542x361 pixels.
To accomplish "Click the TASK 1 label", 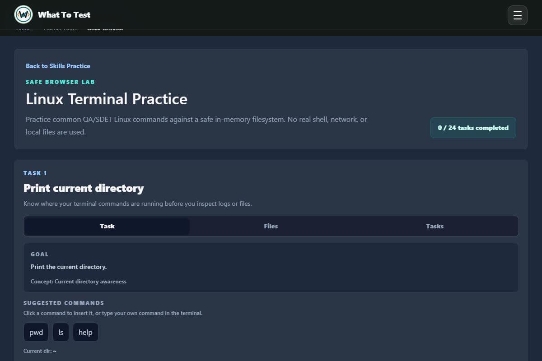I will pos(35,173).
